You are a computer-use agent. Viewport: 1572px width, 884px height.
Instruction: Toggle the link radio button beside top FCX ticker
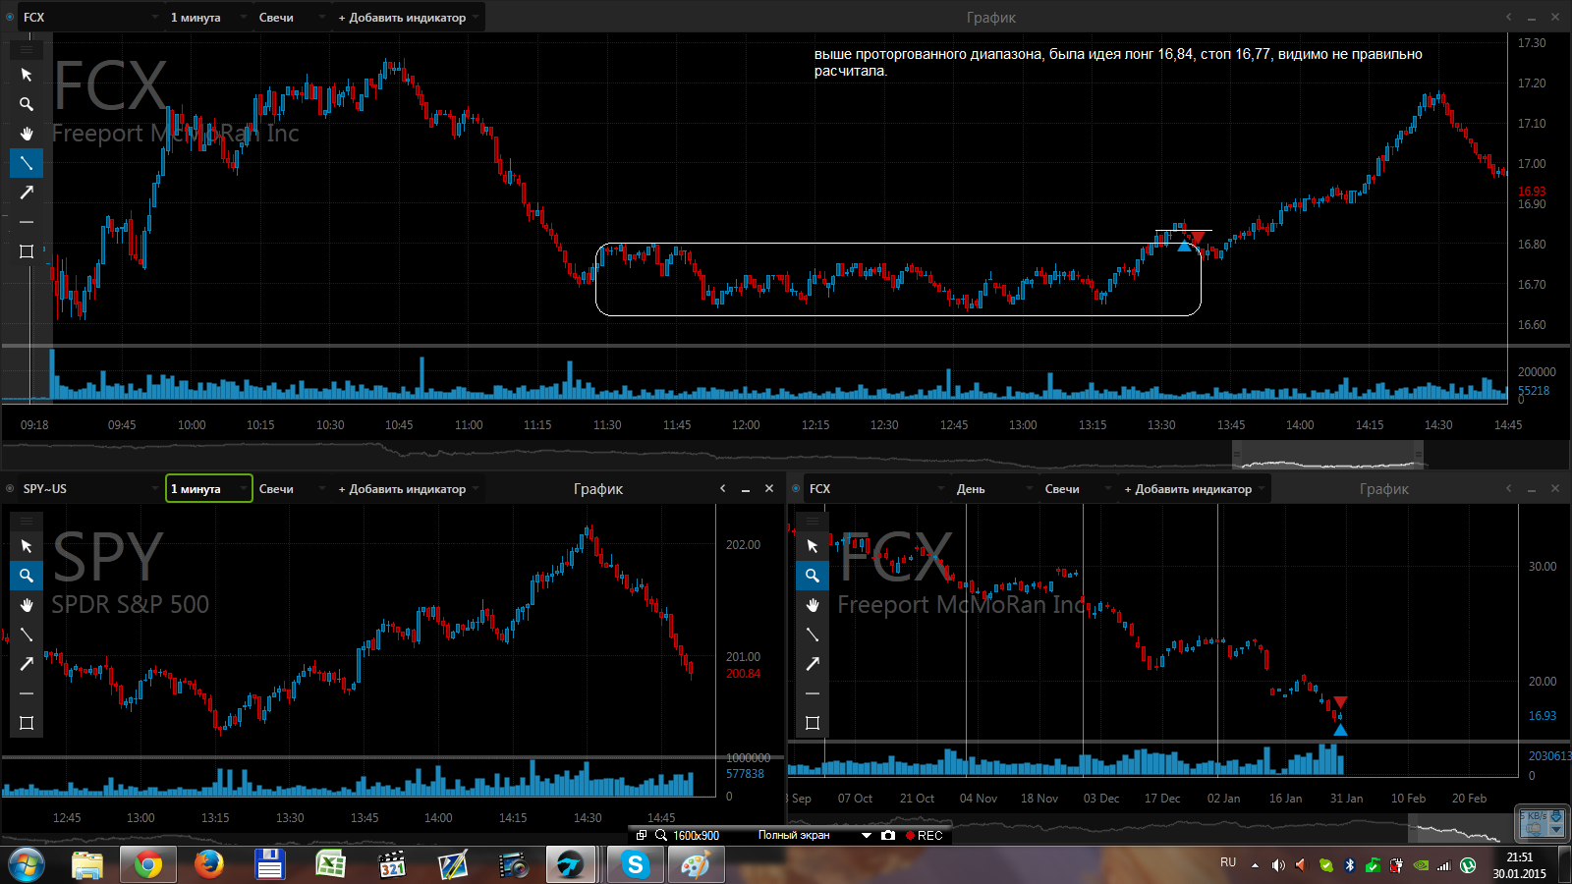10,17
